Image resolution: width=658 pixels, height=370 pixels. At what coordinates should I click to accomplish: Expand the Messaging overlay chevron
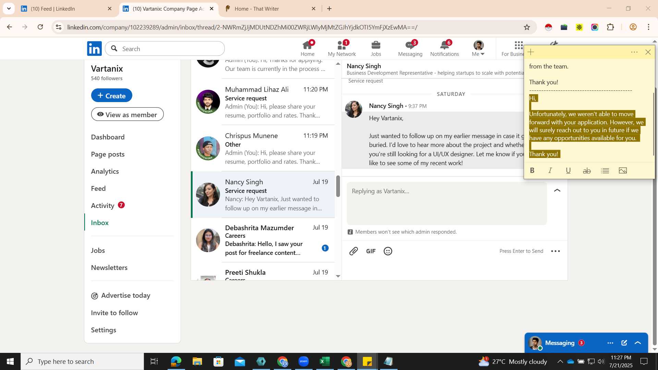click(638, 343)
